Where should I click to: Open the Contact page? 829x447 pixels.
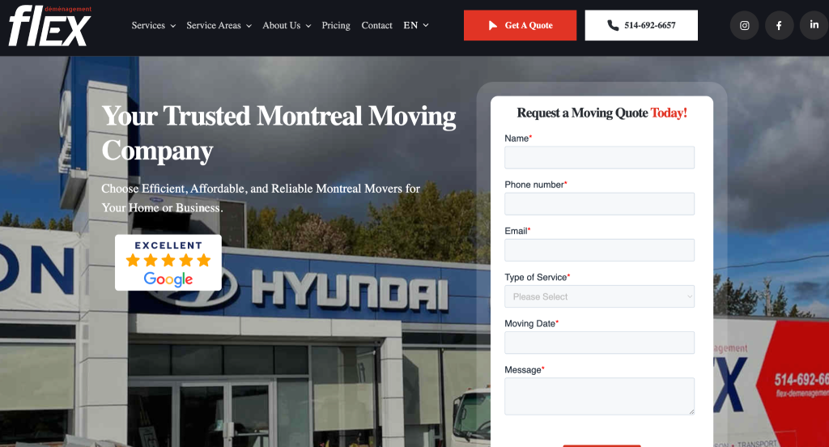click(x=377, y=25)
